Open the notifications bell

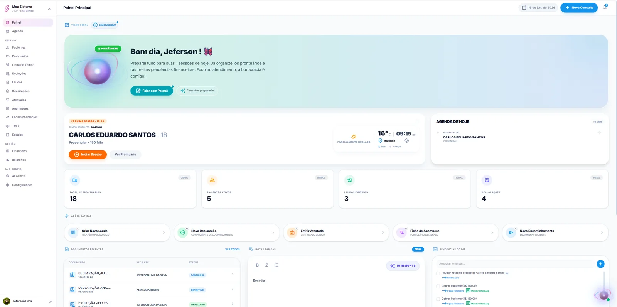tap(605, 7)
